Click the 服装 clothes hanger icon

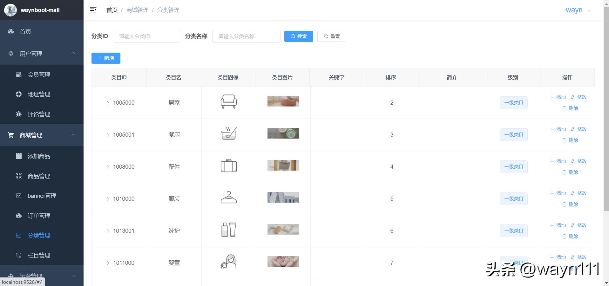click(x=228, y=198)
